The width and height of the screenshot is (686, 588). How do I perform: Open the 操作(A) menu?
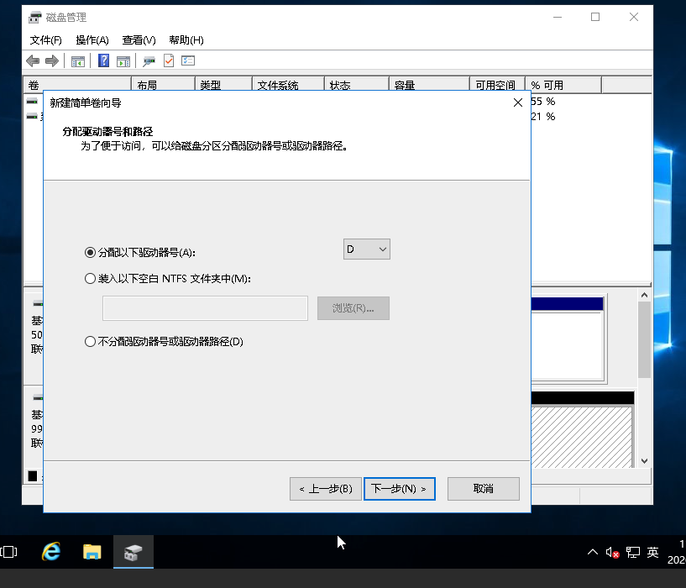pyautogui.click(x=92, y=39)
